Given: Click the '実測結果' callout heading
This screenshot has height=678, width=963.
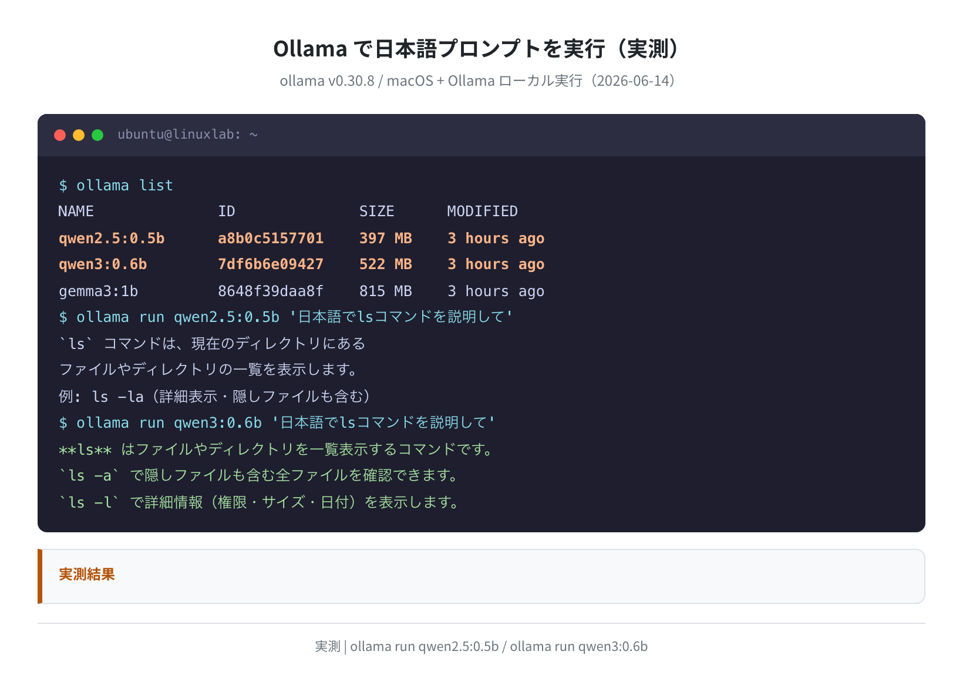Looking at the screenshot, I should click(87, 575).
